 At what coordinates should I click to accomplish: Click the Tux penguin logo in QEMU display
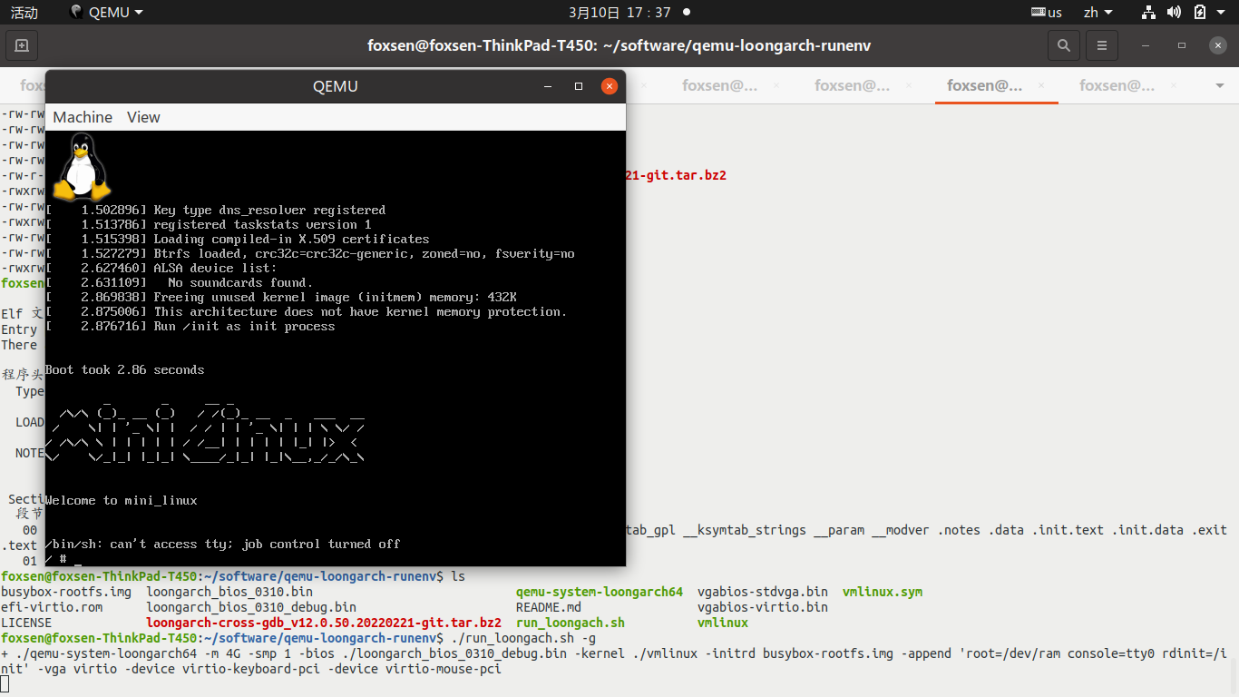point(82,167)
